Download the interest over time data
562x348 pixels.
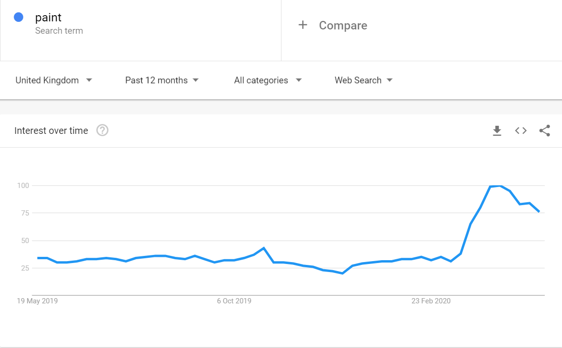pos(497,131)
